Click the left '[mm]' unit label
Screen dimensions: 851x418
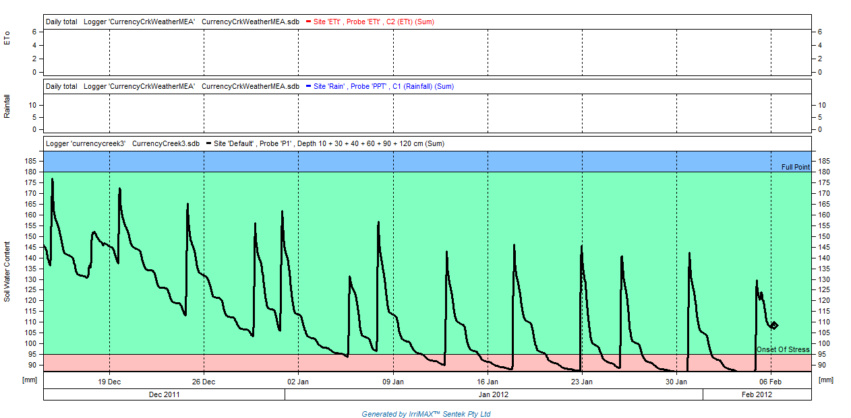pyautogui.click(x=30, y=380)
